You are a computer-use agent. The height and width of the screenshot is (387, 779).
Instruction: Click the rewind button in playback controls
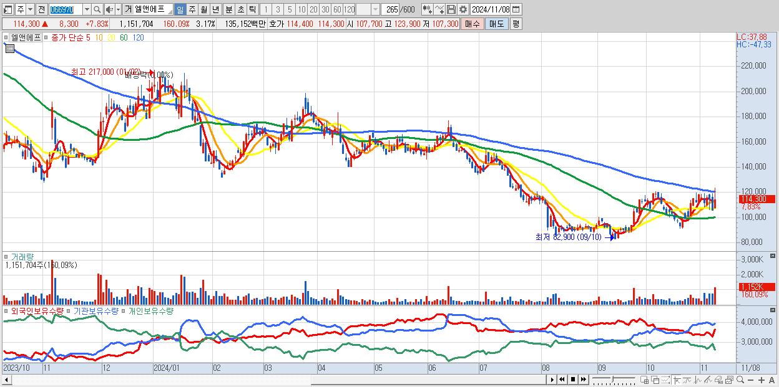pyautogui.click(x=562, y=380)
